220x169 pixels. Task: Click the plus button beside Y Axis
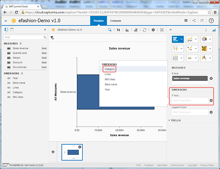click(211, 100)
